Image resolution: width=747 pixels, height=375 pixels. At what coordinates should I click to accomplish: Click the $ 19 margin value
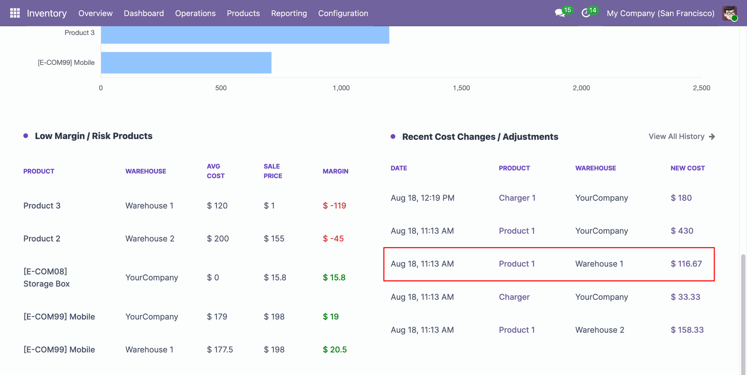click(x=331, y=317)
